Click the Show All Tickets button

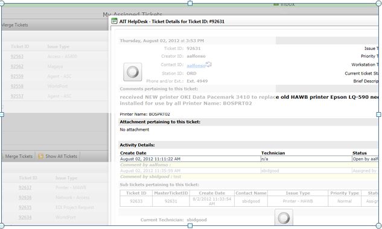click(58, 156)
